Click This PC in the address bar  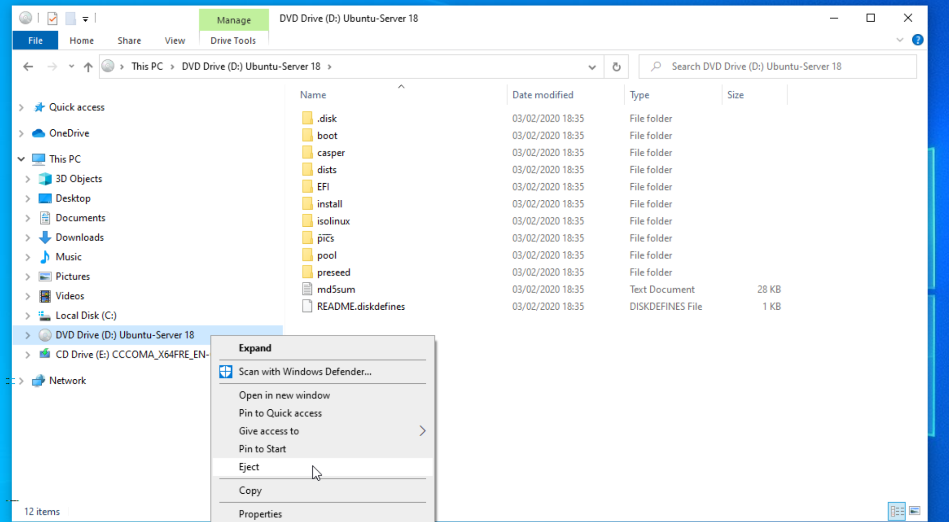coord(147,66)
